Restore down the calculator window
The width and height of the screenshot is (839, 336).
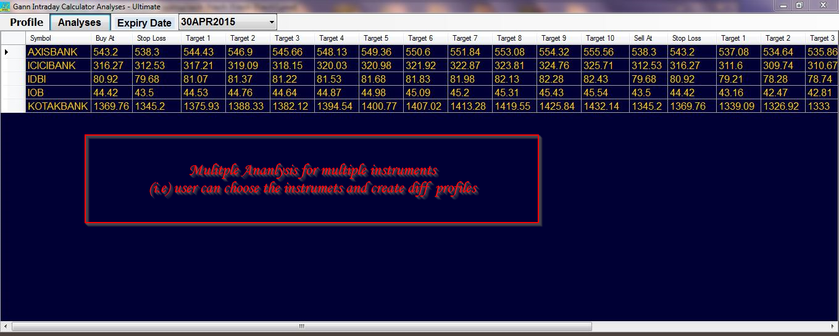(x=799, y=6)
